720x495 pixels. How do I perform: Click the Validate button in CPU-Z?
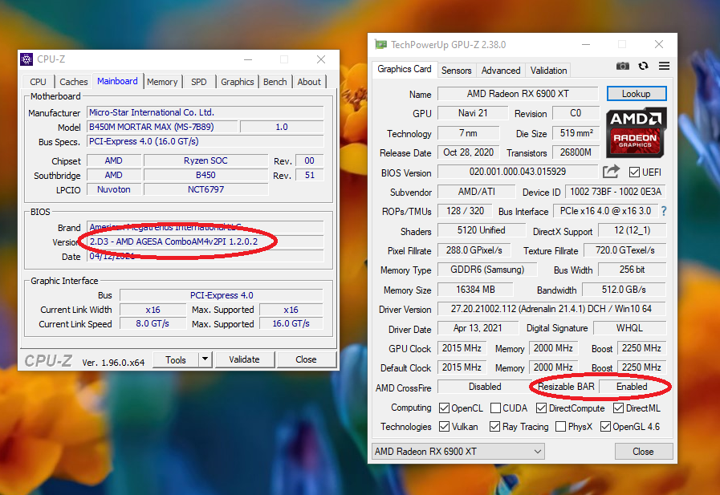tap(245, 359)
